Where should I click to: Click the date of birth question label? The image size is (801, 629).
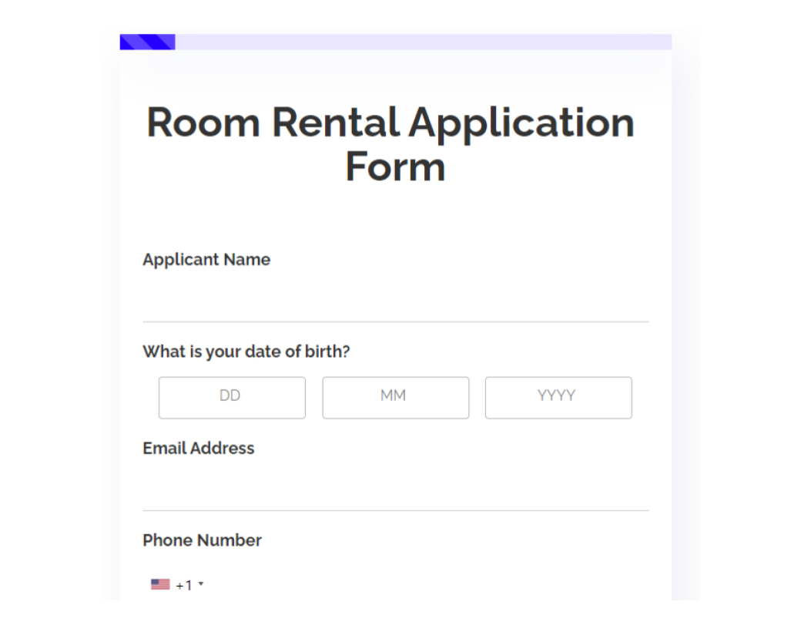(x=246, y=351)
